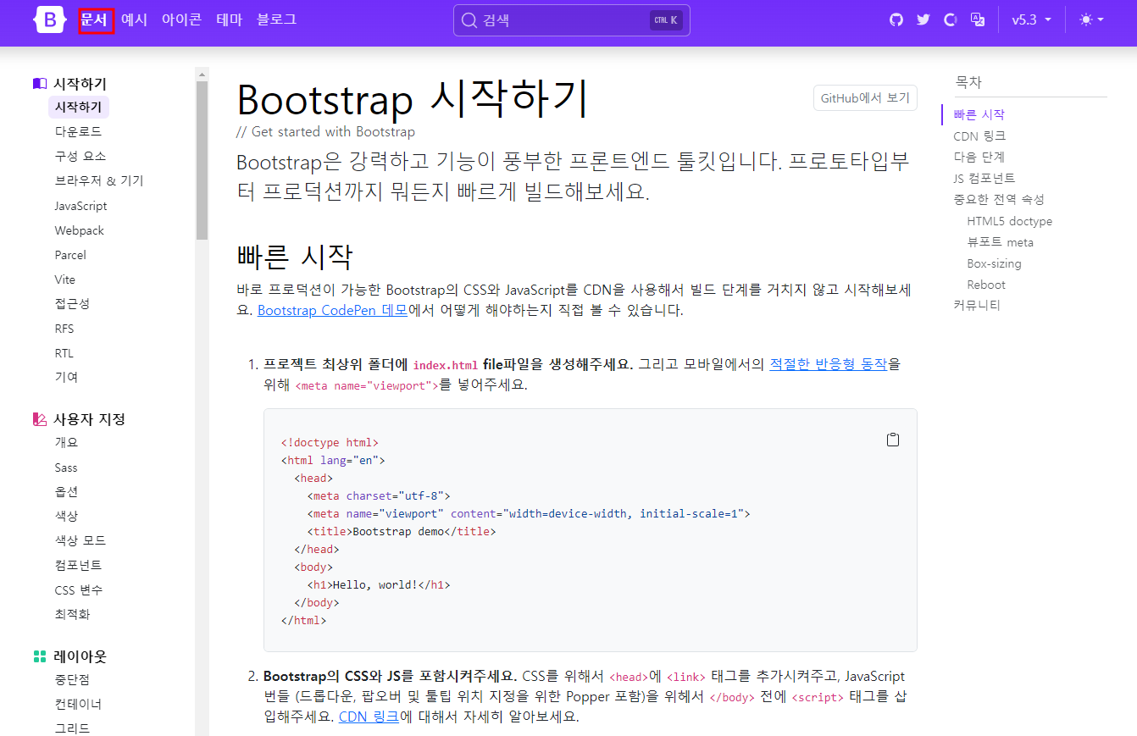Open 그리드 in the sidebar
This screenshot has width=1137, height=736.
pyautogui.click(x=72, y=728)
